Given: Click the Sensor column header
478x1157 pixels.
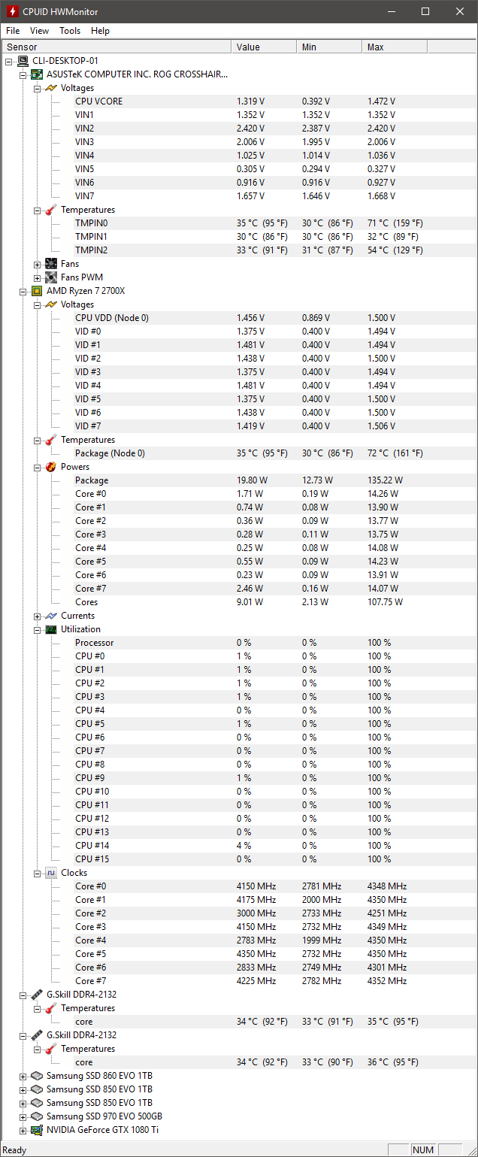Looking at the screenshot, I should click(x=116, y=47).
